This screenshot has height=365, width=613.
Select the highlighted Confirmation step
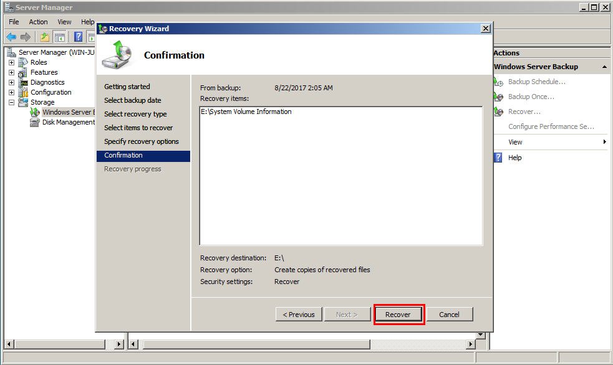click(x=143, y=155)
